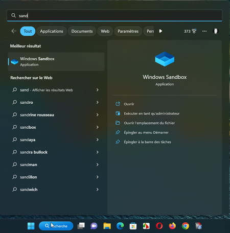Screen dimensions: 230x233
Task: Switch to the Web filter tab
Action: (105, 31)
